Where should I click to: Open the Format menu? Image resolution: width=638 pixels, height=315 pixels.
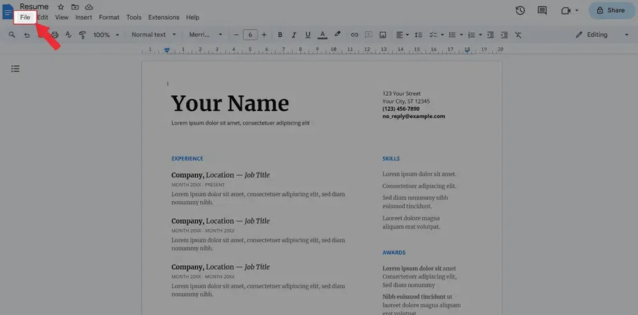click(109, 17)
